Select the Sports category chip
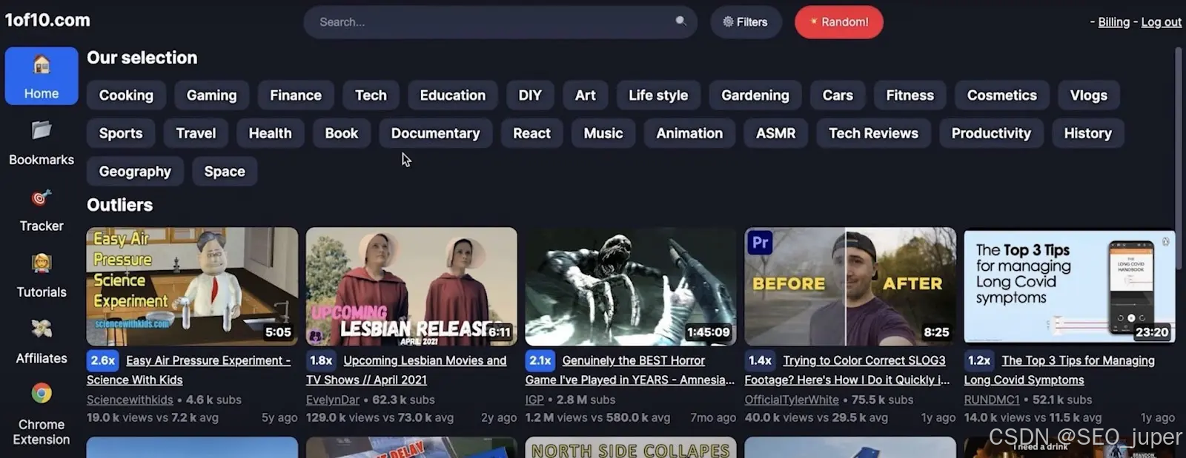 point(121,133)
